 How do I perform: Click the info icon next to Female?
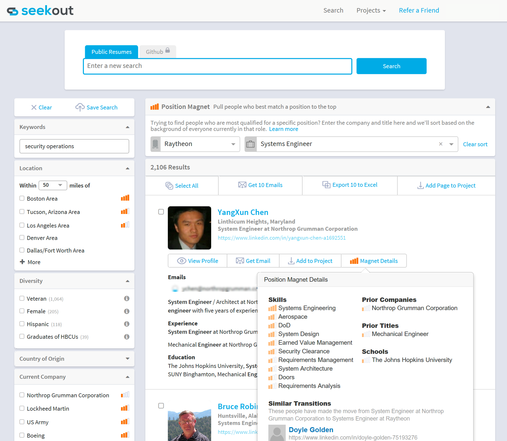tap(126, 311)
